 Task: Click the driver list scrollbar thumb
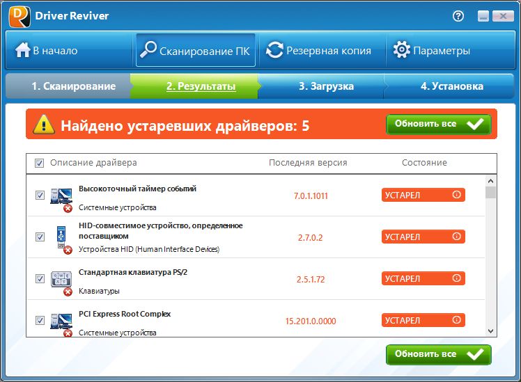[x=490, y=193]
